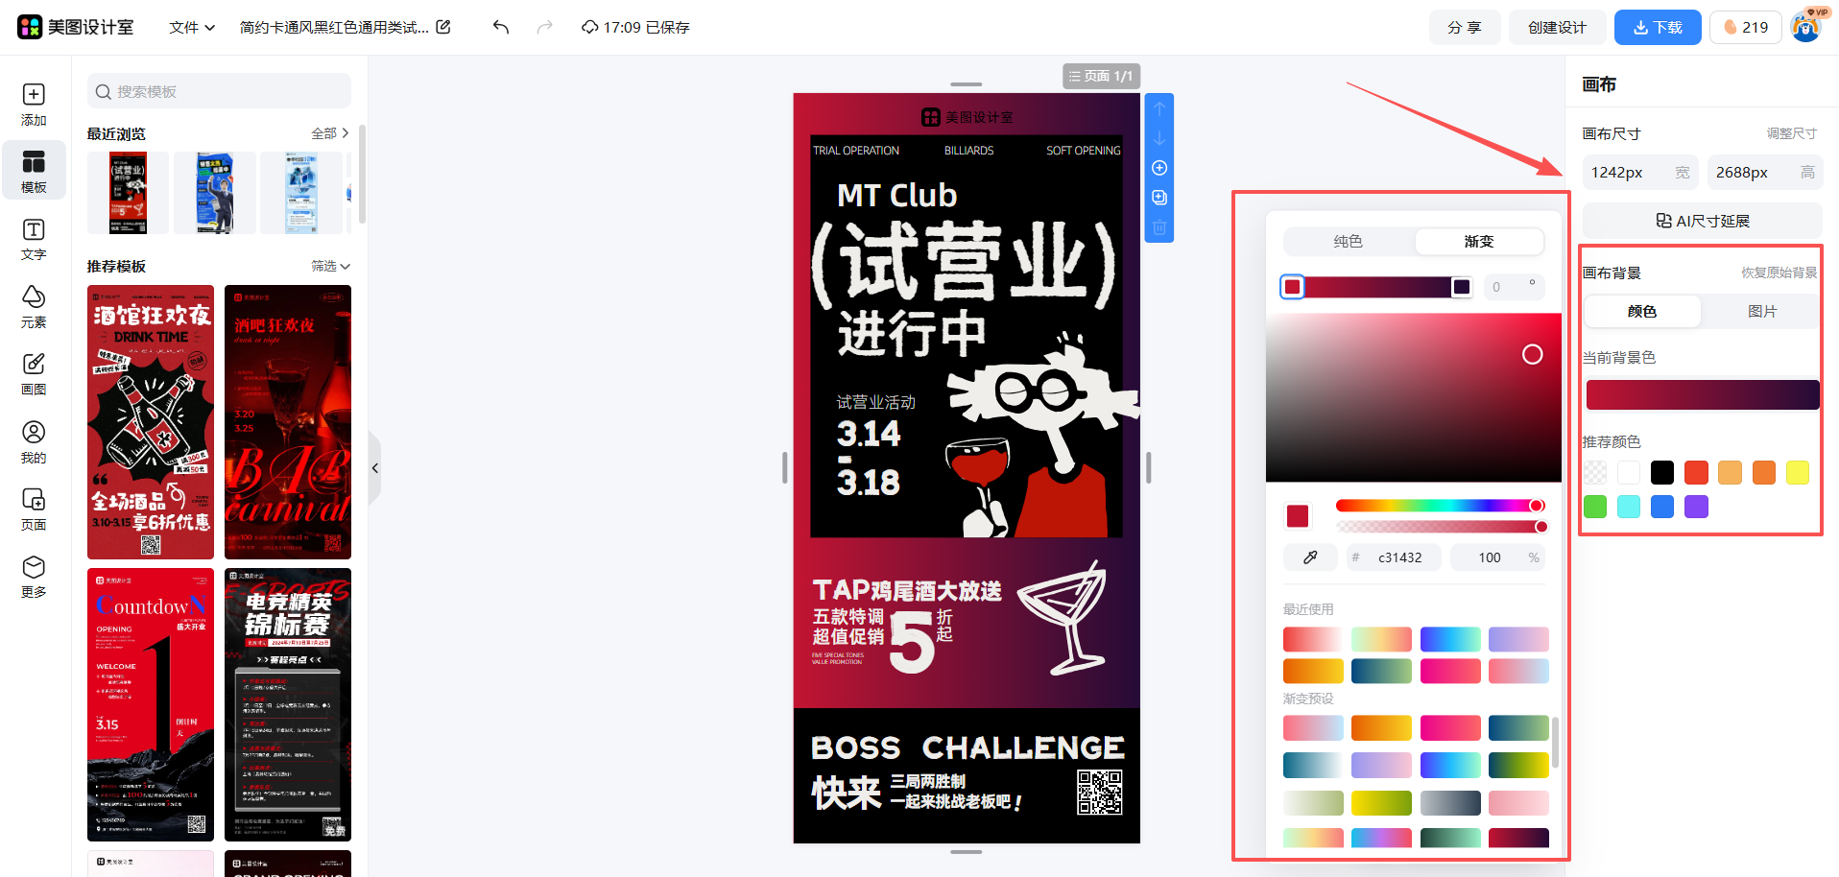Open the 文件 dropdown menu
Viewport: 1839px width, 877px height.
[191, 27]
